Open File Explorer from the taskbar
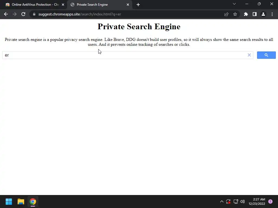 [x=21, y=201]
